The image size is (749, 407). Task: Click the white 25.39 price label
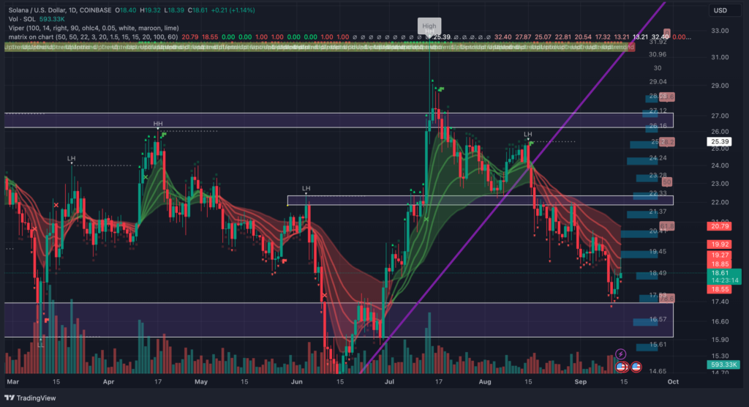720,141
